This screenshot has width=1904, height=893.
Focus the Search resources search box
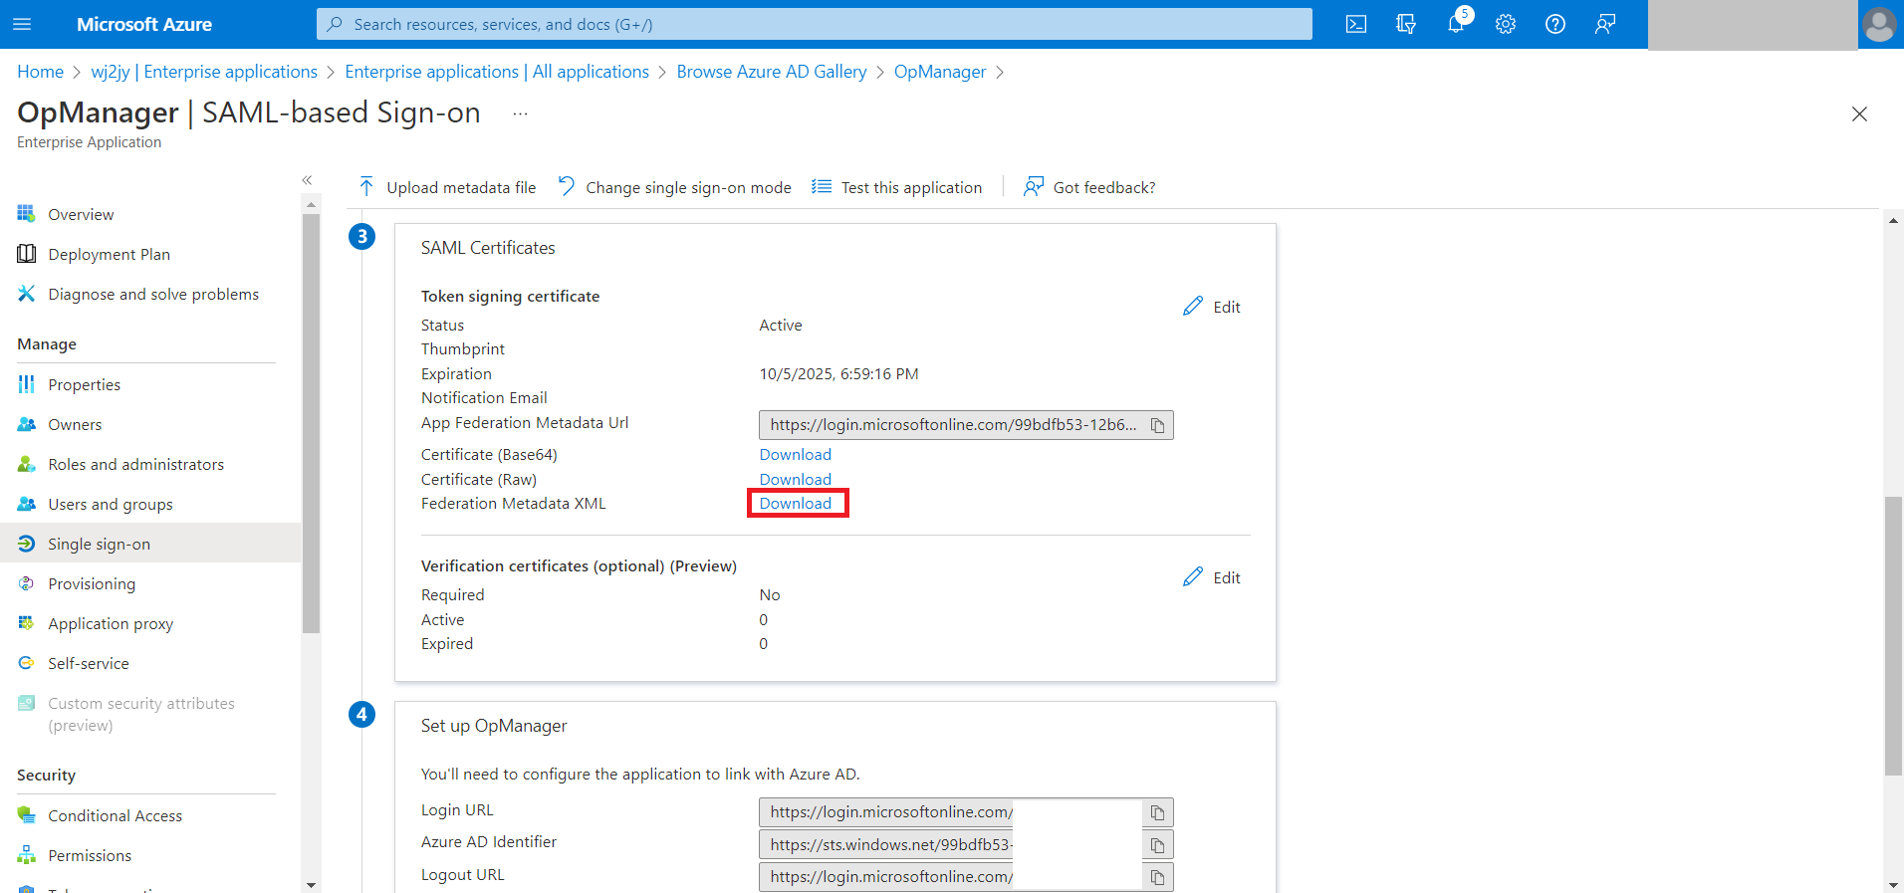(x=815, y=24)
